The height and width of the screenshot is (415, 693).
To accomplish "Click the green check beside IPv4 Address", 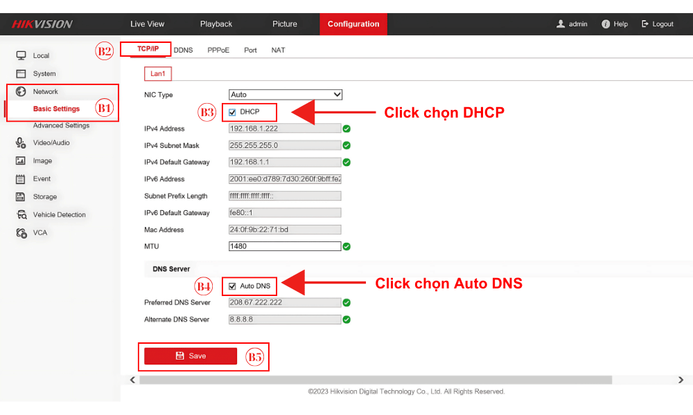I will (x=346, y=129).
